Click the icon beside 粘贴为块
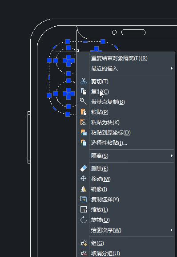The image size is (177, 257). (84, 122)
